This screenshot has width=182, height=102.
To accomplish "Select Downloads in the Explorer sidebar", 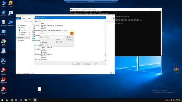I will point(23,30).
